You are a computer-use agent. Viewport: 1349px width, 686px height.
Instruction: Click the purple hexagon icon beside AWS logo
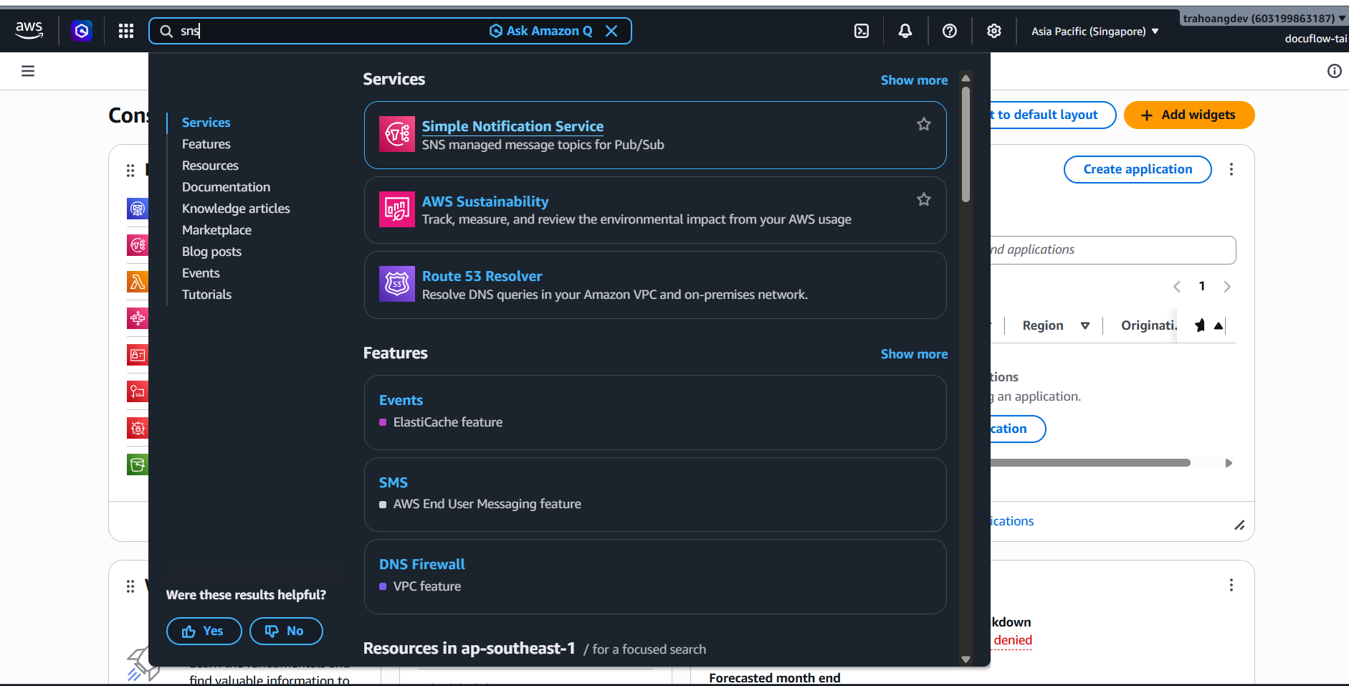(82, 31)
